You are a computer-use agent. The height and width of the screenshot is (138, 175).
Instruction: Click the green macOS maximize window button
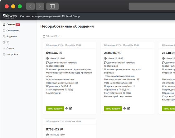click(20, 6)
